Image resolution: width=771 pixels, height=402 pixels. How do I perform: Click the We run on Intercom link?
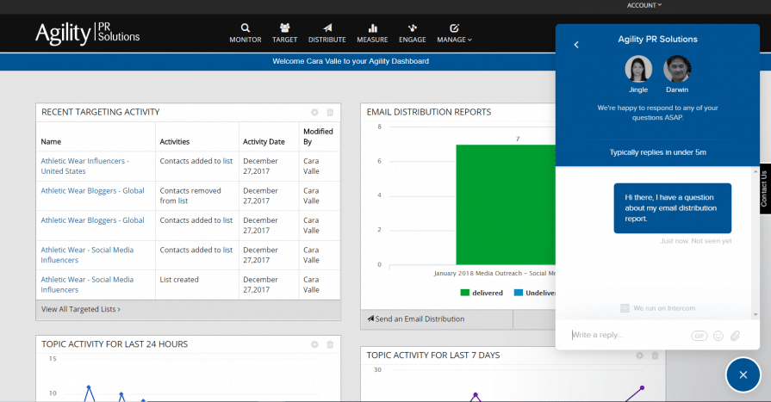coord(658,308)
